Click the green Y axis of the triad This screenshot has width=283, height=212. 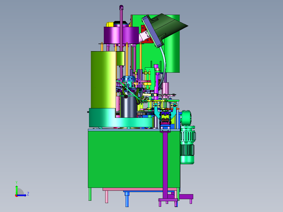click(17, 190)
